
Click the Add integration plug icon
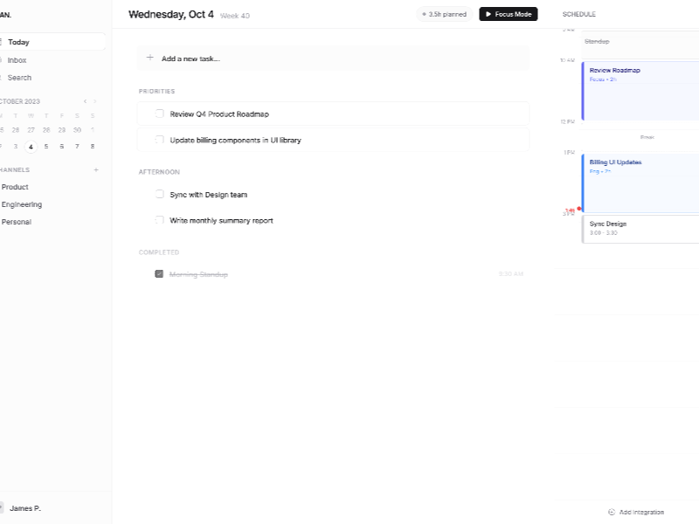(x=612, y=512)
